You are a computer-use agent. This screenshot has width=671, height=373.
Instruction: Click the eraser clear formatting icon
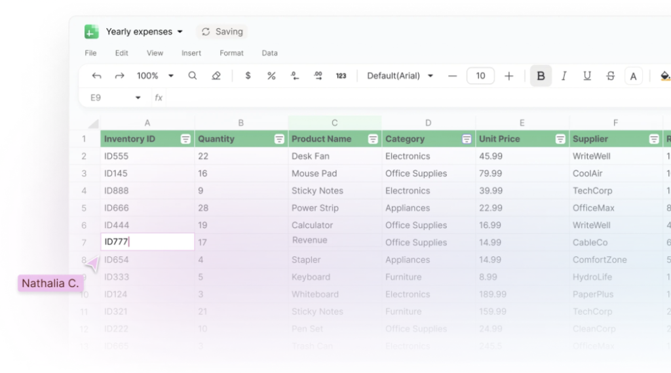216,76
